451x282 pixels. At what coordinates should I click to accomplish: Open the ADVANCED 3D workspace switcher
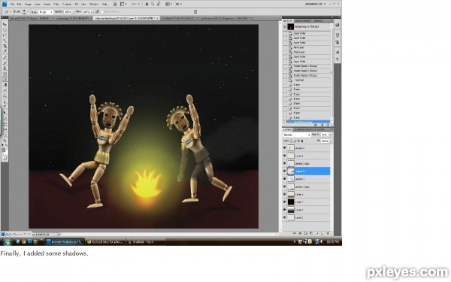[x=316, y=4]
